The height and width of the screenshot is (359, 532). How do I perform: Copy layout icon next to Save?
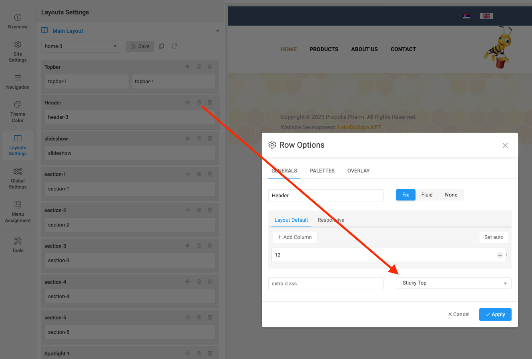click(x=162, y=46)
